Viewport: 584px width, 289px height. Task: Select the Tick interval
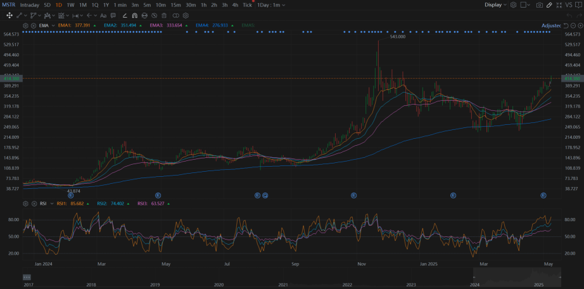(x=247, y=5)
